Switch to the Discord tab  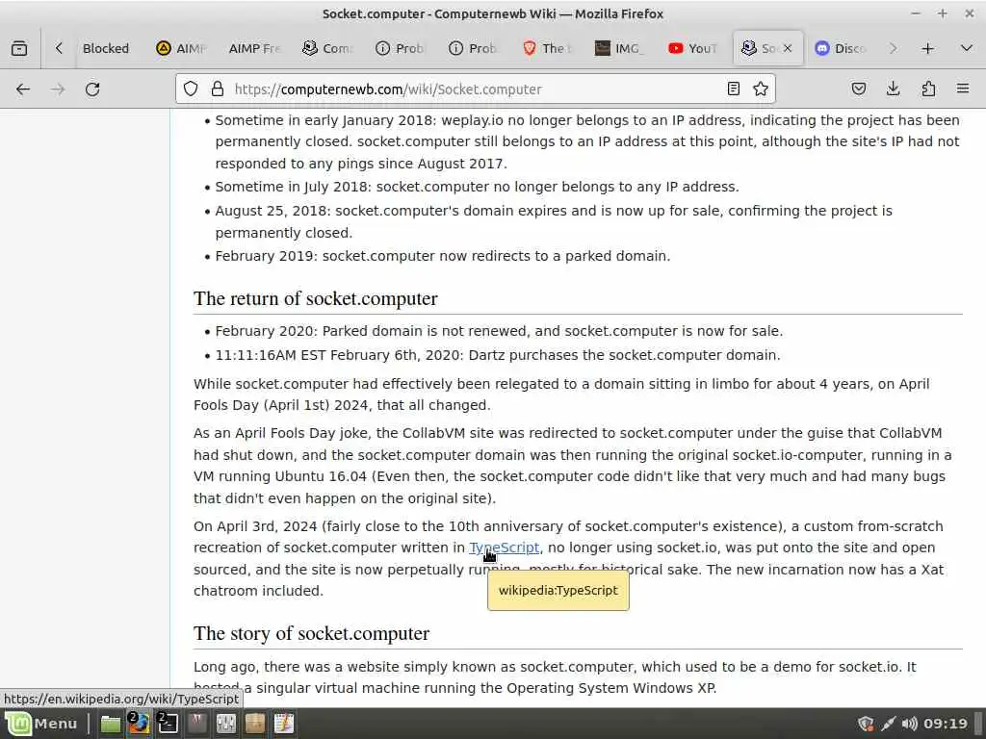pos(841,48)
